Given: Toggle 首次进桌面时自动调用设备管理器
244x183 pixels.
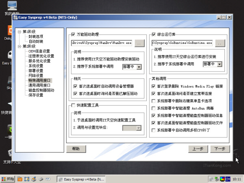Looking at the screenshot, I should point(75,86).
